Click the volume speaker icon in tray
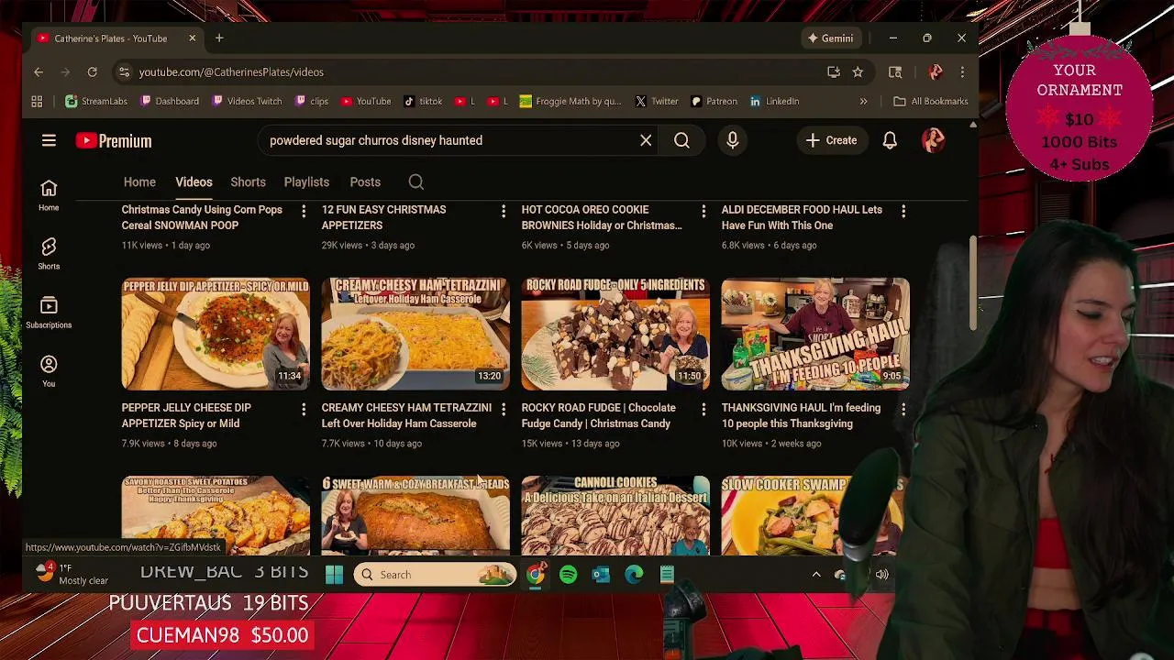The width and height of the screenshot is (1174, 660). (881, 575)
